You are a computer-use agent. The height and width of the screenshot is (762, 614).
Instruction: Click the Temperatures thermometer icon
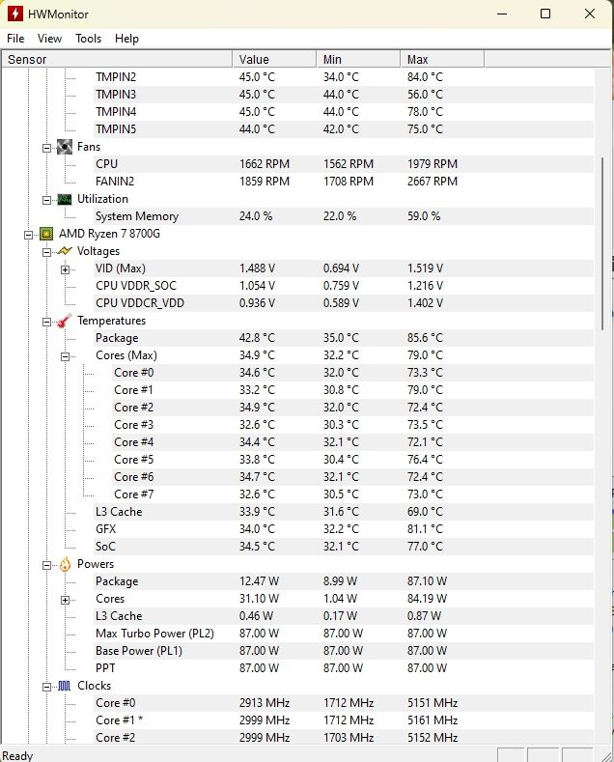[x=65, y=321]
